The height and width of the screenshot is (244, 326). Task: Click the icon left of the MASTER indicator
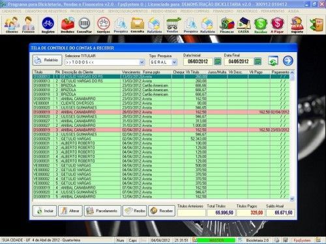[194, 240]
